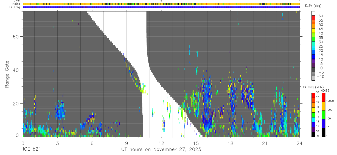This screenshot has height=155, width=337.
Task: Select the green block of the NOISE color bar
Action: pyautogui.click(x=323, y=115)
